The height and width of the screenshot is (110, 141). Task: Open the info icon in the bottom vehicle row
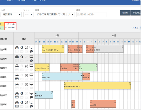click(x=22, y=103)
